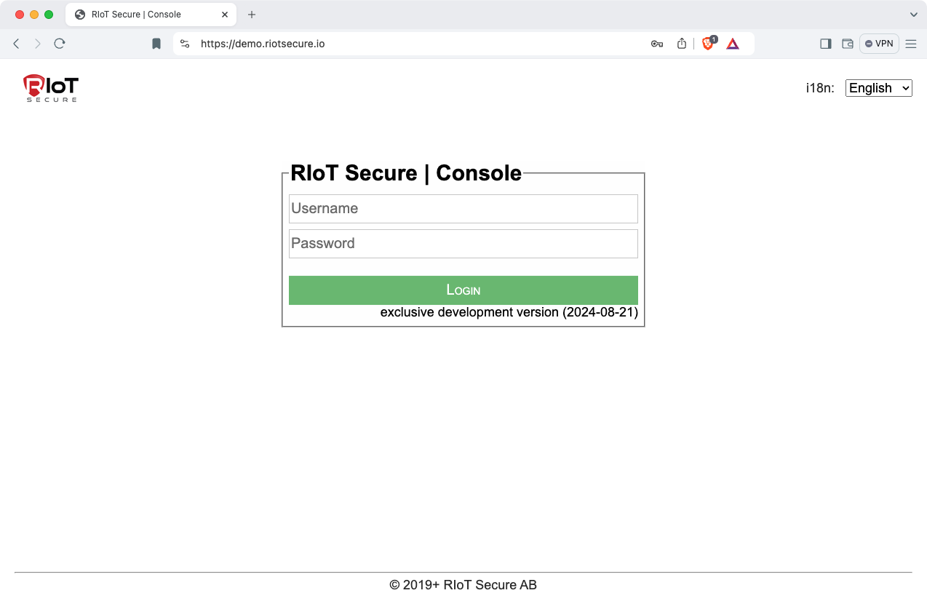927x593 pixels.
Task: Expand the tab search chevron
Action: (x=914, y=15)
